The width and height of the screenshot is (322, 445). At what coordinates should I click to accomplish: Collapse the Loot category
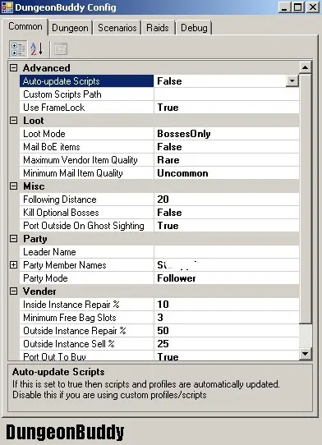[13, 121]
